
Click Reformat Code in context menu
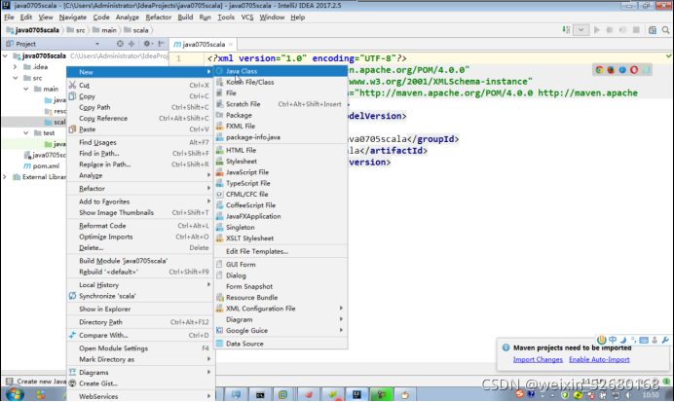coord(140,226)
